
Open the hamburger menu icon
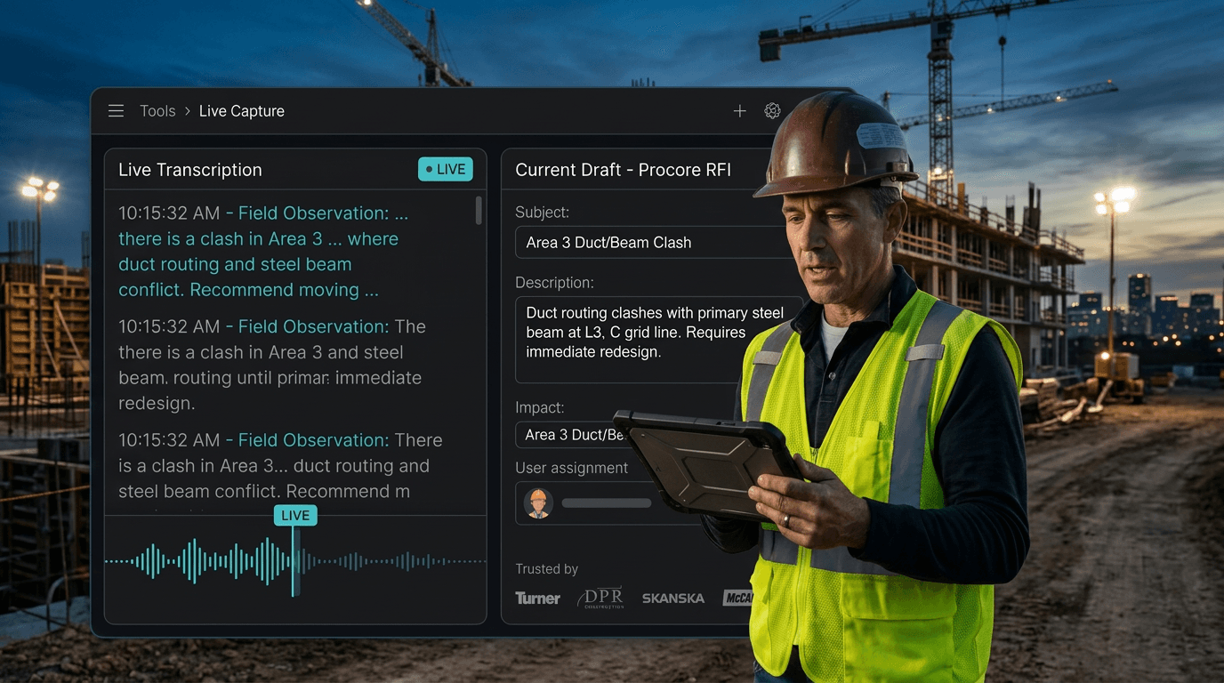pos(116,111)
